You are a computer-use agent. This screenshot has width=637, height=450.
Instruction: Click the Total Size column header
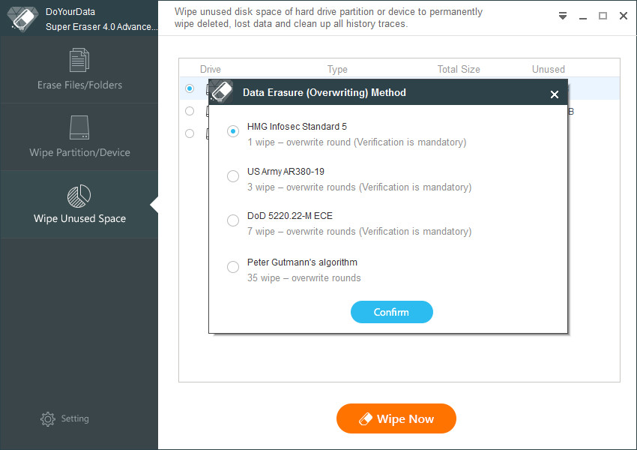(459, 69)
